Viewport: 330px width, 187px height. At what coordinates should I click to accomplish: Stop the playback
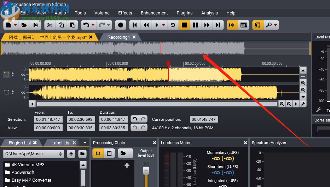click(x=184, y=25)
